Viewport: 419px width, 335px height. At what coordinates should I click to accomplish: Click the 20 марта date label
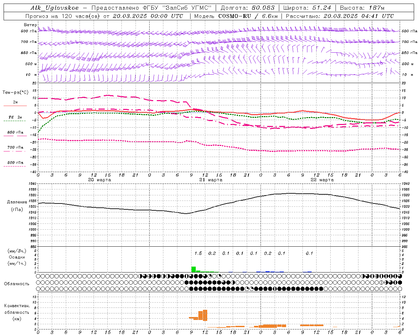(x=100, y=180)
